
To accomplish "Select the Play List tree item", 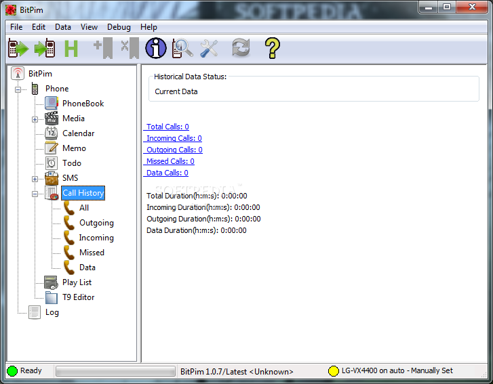I will tap(77, 282).
